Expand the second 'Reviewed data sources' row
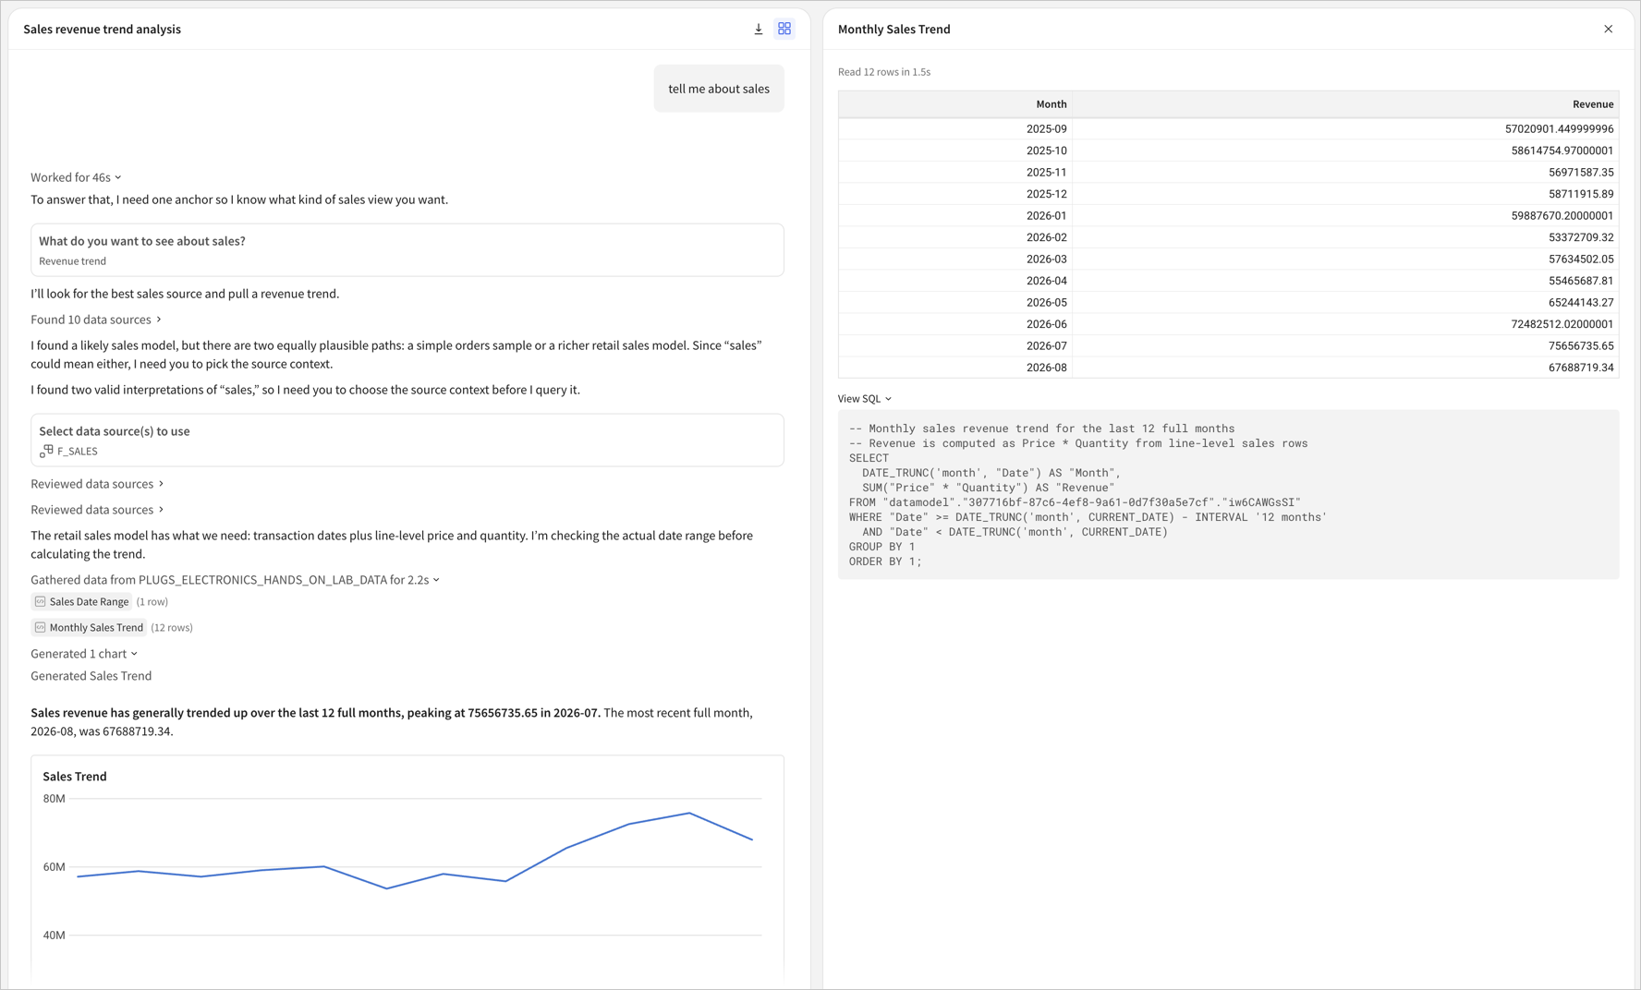 [x=97, y=510]
